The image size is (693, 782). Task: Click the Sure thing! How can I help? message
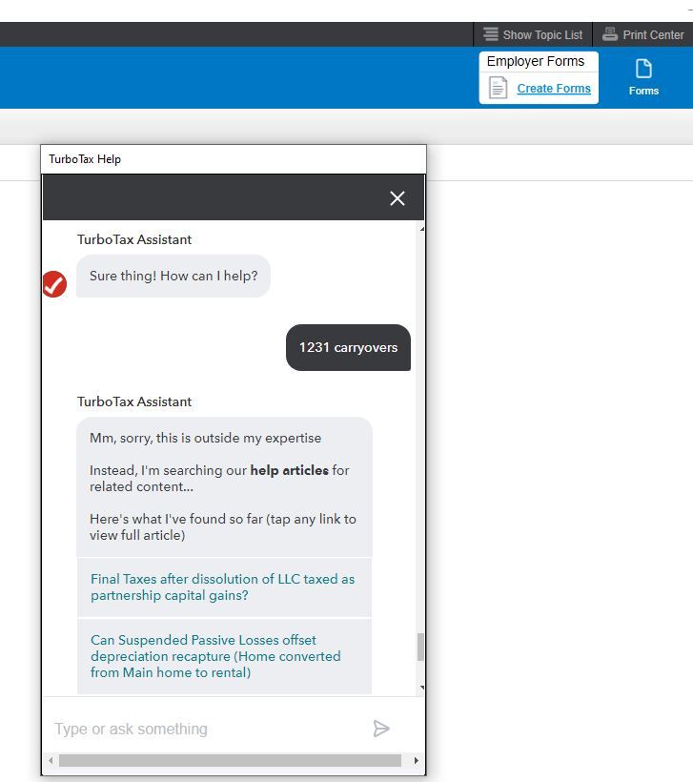click(173, 276)
